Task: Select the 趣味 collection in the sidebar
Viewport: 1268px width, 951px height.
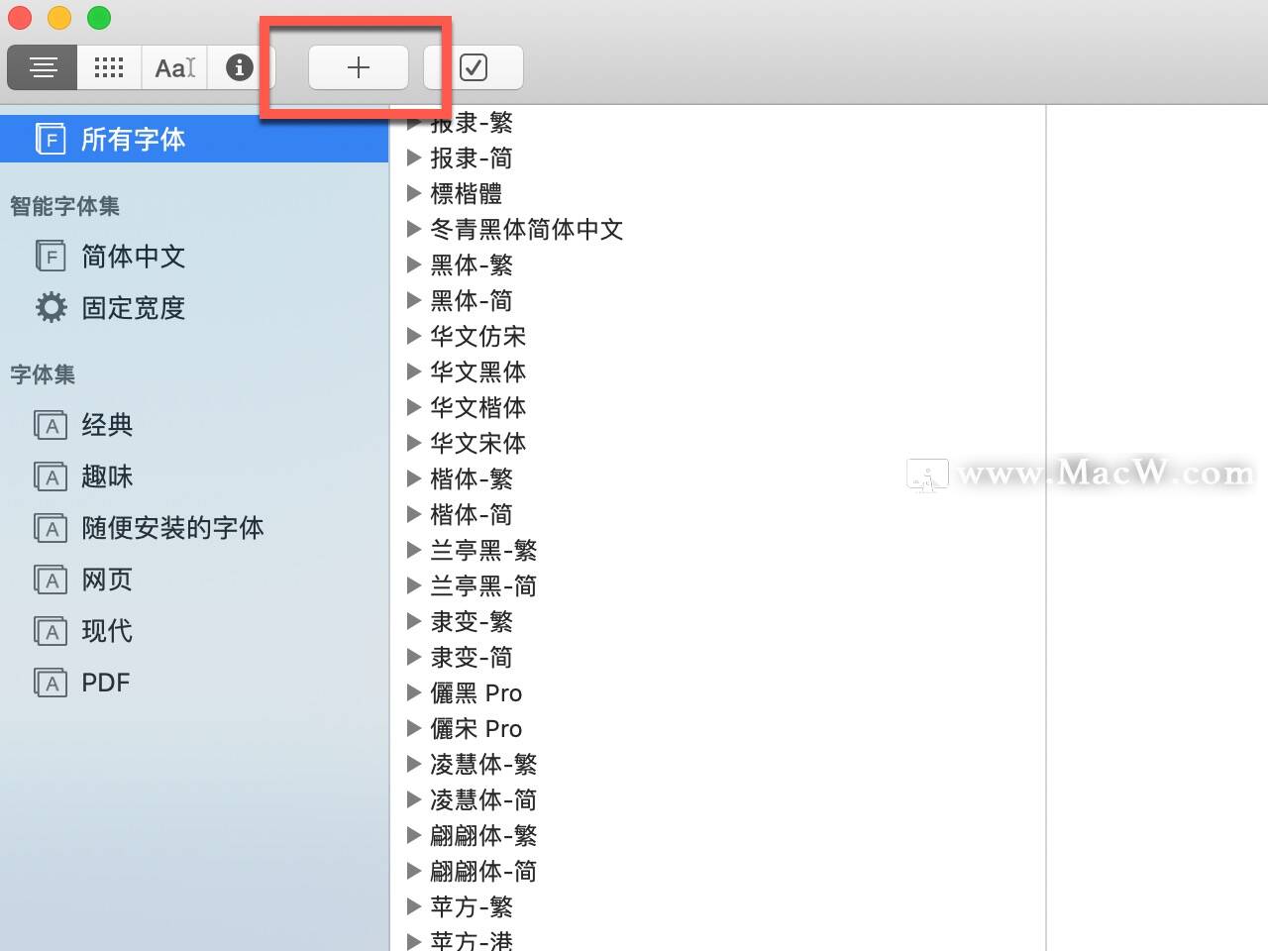Action: [x=106, y=476]
